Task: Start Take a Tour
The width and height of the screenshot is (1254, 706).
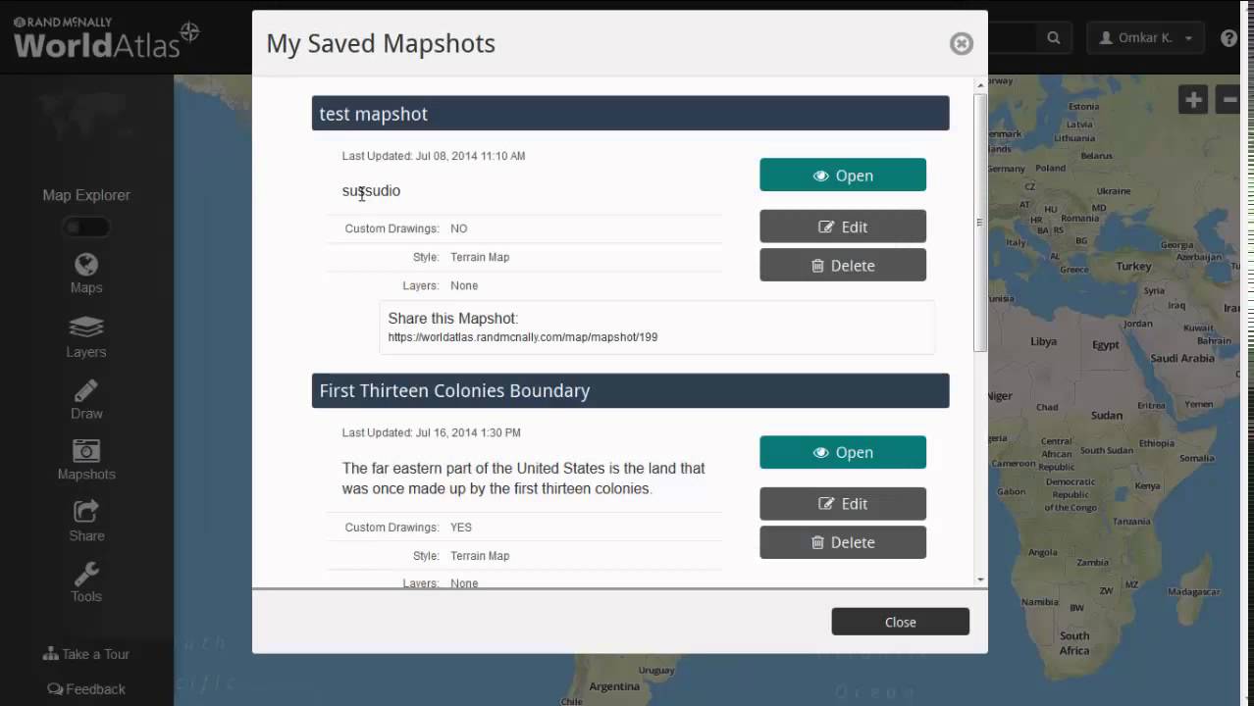Action: click(86, 654)
